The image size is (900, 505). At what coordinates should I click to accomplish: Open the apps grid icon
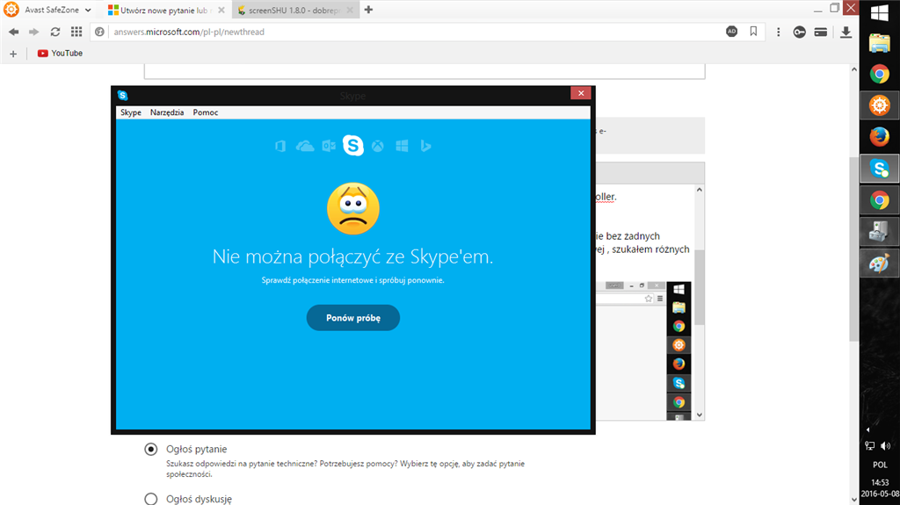(76, 32)
